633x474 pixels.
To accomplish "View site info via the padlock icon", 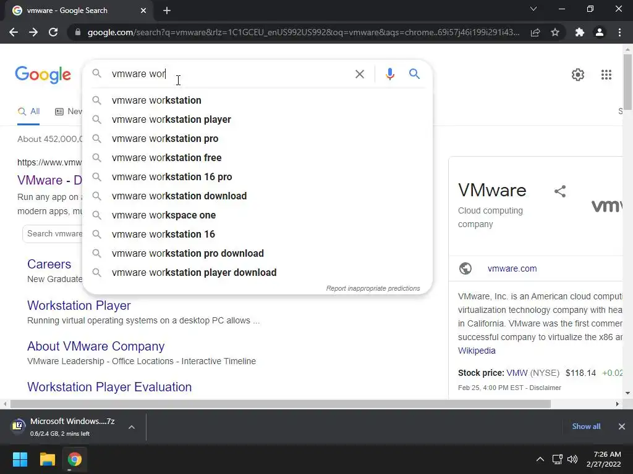I will point(78,32).
